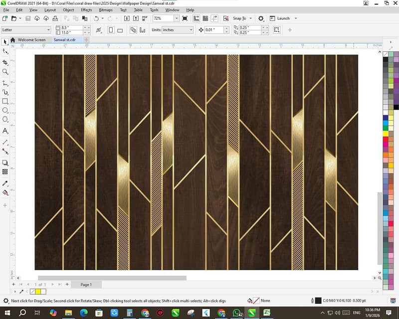The width and height of the screenshot is (399, 319).
Task: Click the Export icon
Action: 136,18
